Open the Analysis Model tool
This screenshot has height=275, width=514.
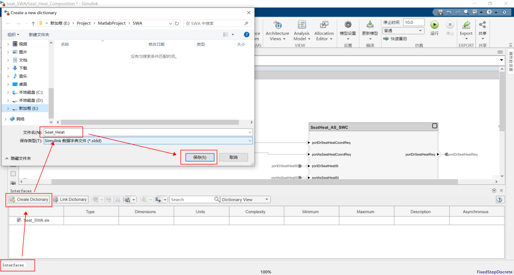click(302, 31)
